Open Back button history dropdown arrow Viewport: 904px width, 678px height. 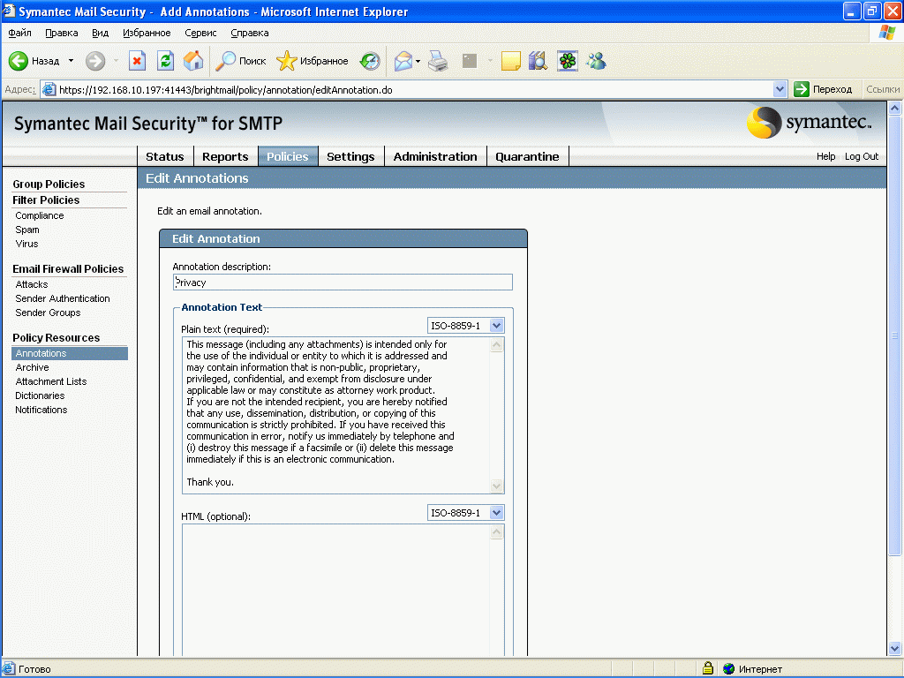(x=71, y=61)
